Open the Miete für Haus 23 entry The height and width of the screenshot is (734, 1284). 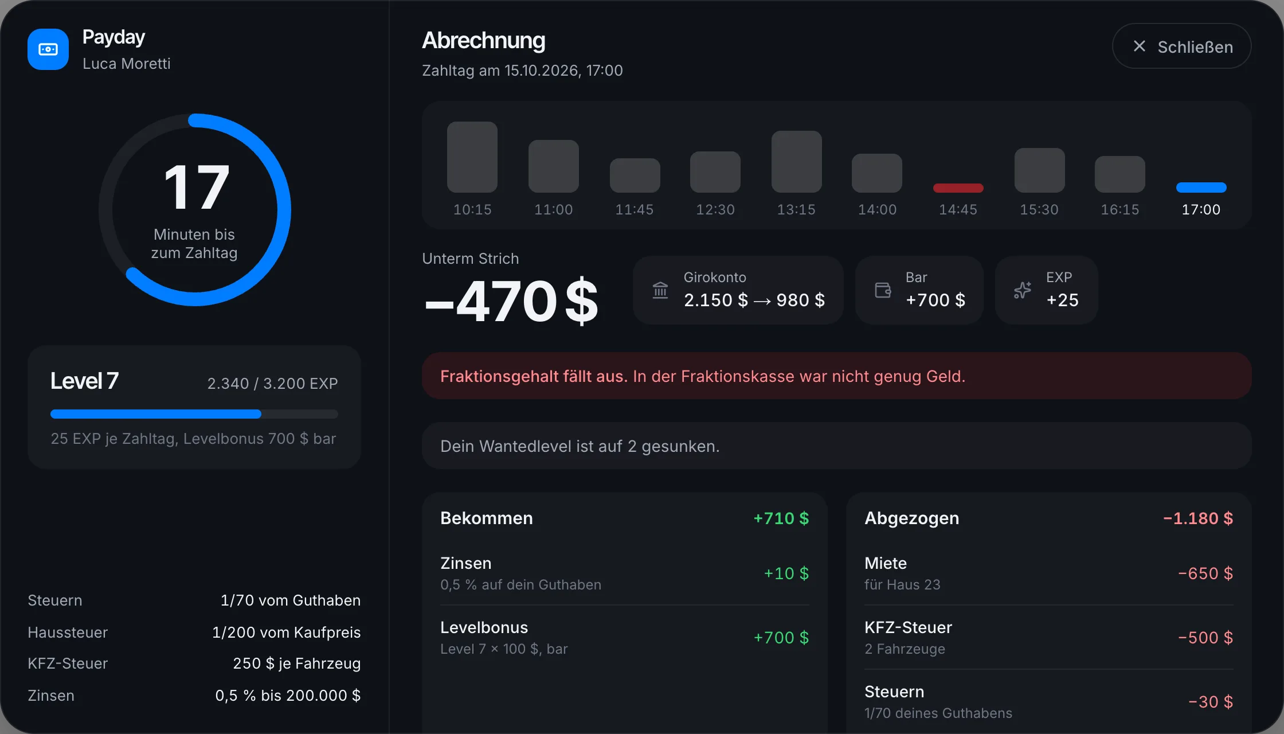pyautogui.click(x=1049, y=573)
